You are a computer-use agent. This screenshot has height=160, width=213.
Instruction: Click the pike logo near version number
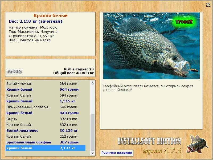[x=197, y=144]
